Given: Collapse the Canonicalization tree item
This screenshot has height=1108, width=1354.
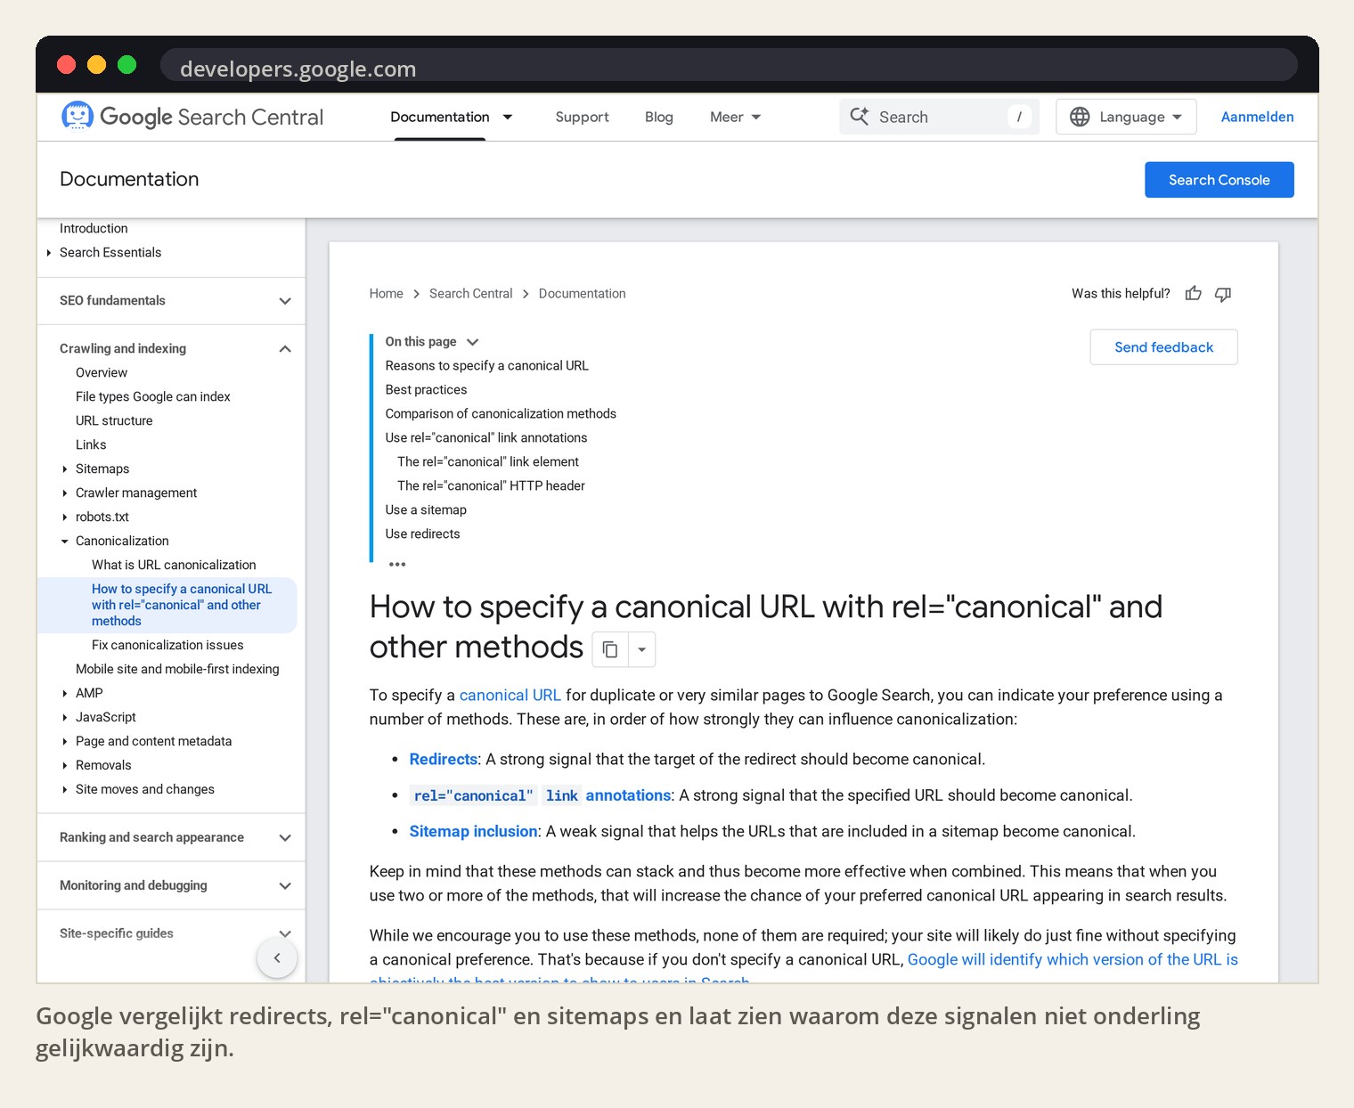Looking at the screenshot, I should pos(64,542).
